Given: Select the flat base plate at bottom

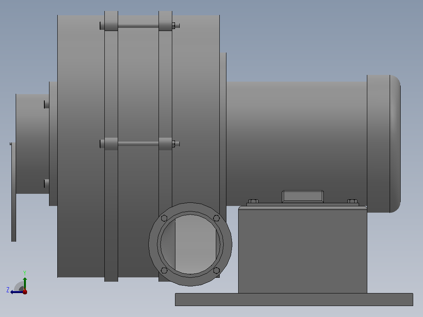Looking at the screenshot, I should 294,299.
